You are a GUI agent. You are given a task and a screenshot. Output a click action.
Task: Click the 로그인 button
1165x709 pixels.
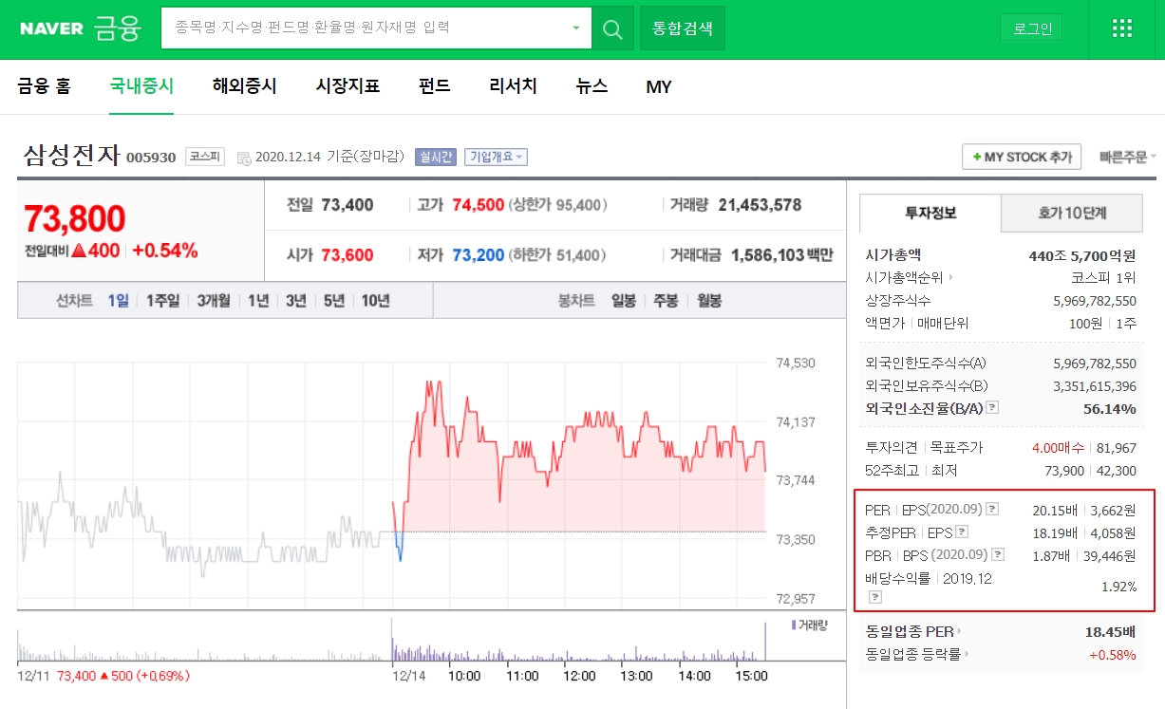[1031, 28]
